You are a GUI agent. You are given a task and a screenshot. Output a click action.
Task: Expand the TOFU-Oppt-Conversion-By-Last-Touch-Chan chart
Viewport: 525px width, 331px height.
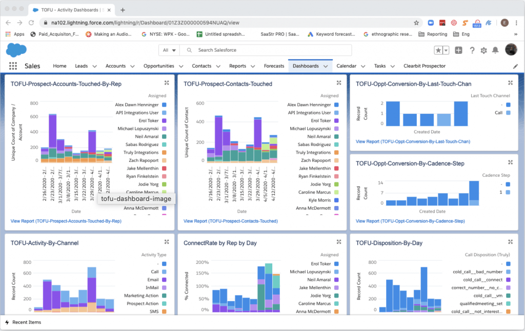(510, 82)
